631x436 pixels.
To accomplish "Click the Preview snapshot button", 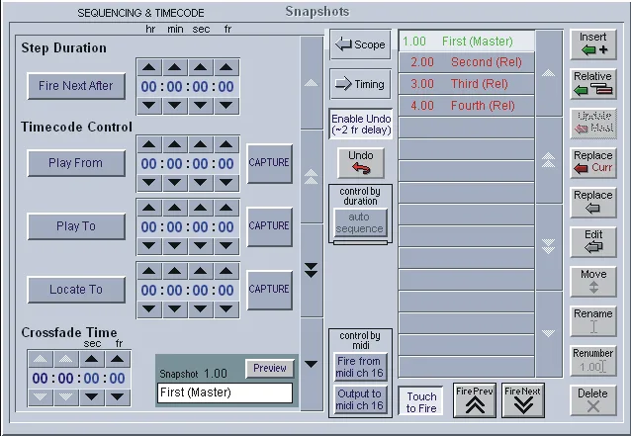I will (270, 368).
